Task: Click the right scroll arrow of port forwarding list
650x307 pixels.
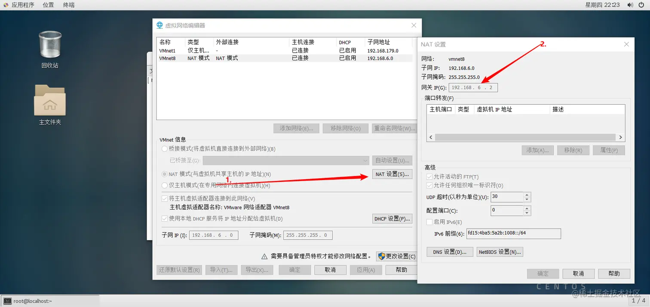Action: click(x=620, y=137)
